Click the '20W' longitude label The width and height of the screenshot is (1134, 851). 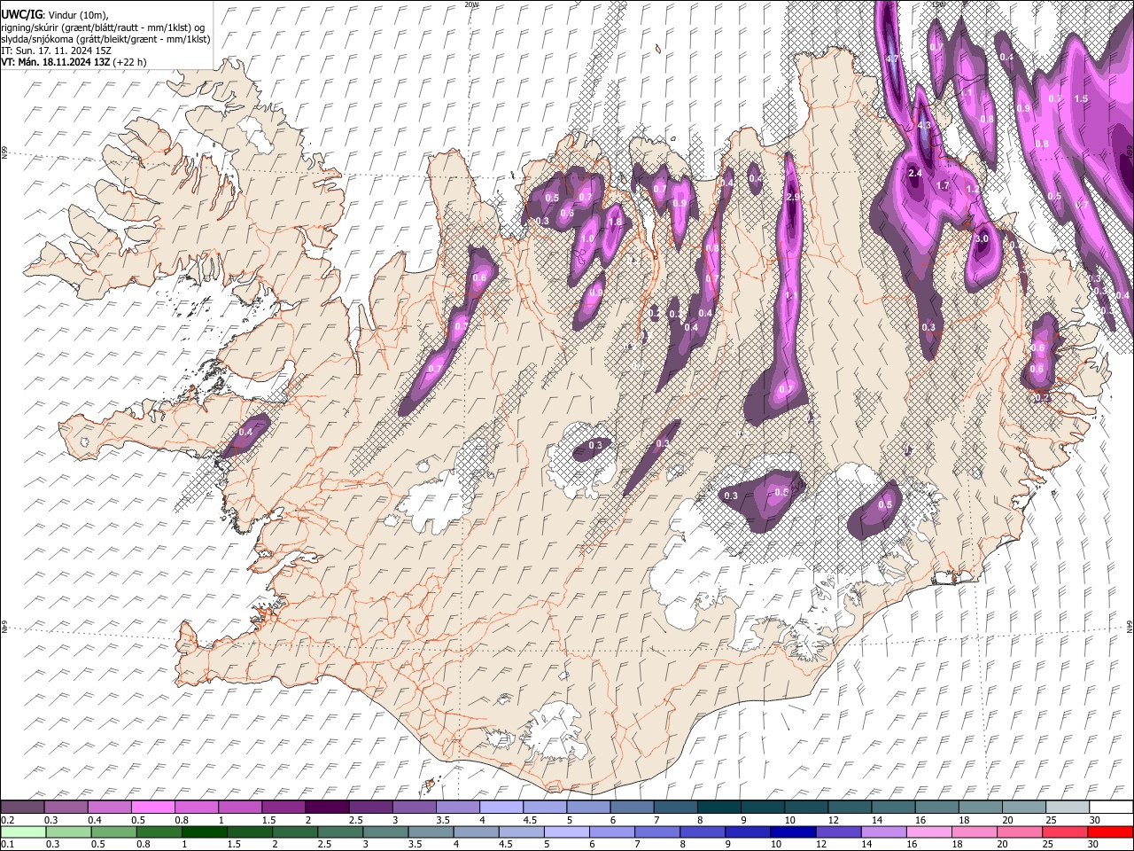(x=471, y=4)
